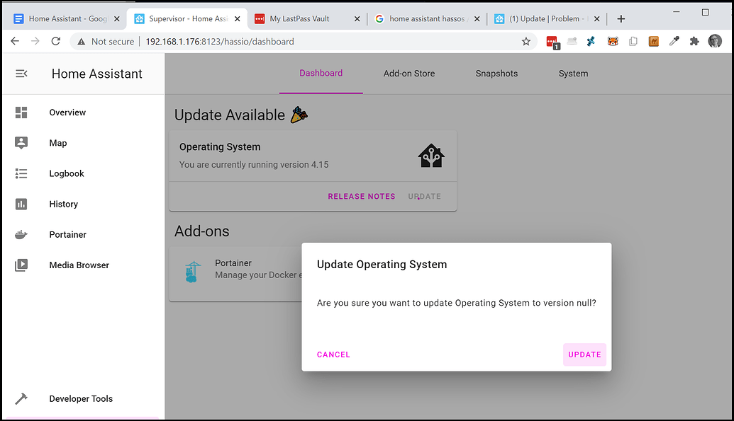Viewport: 734px width, 421px height.
Task: Switch to the System tab
Action: coord(573,74)
